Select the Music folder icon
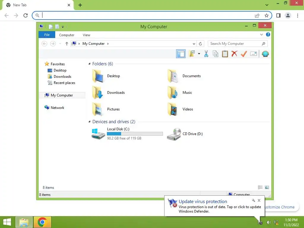 (173, 93)
